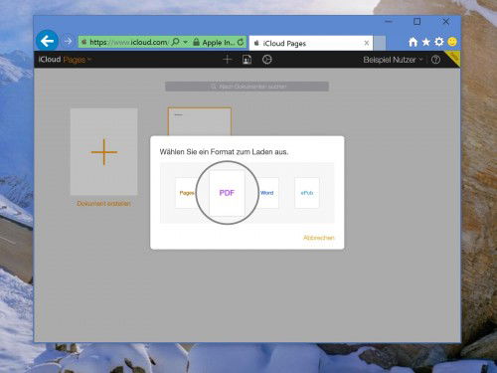Select the highlighted document thumbnail
This screenshot has width=497, height=373.
click(x=200, y=121)
